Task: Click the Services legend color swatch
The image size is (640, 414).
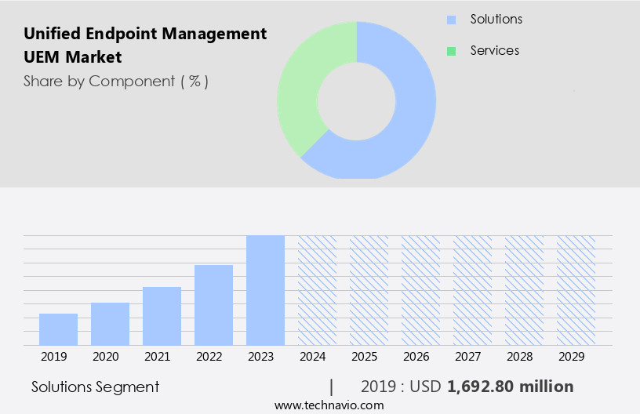Action: (451, 51)
